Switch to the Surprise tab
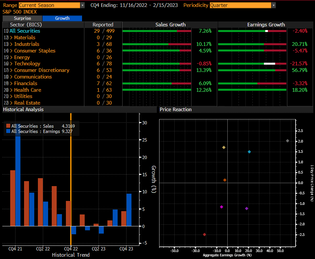Screen dimensions: 315x259 click(22, 18)
